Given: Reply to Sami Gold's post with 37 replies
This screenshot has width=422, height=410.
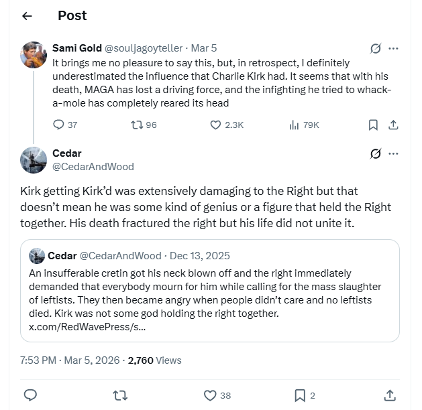Looking at the screenshot, I should point(65,125).
